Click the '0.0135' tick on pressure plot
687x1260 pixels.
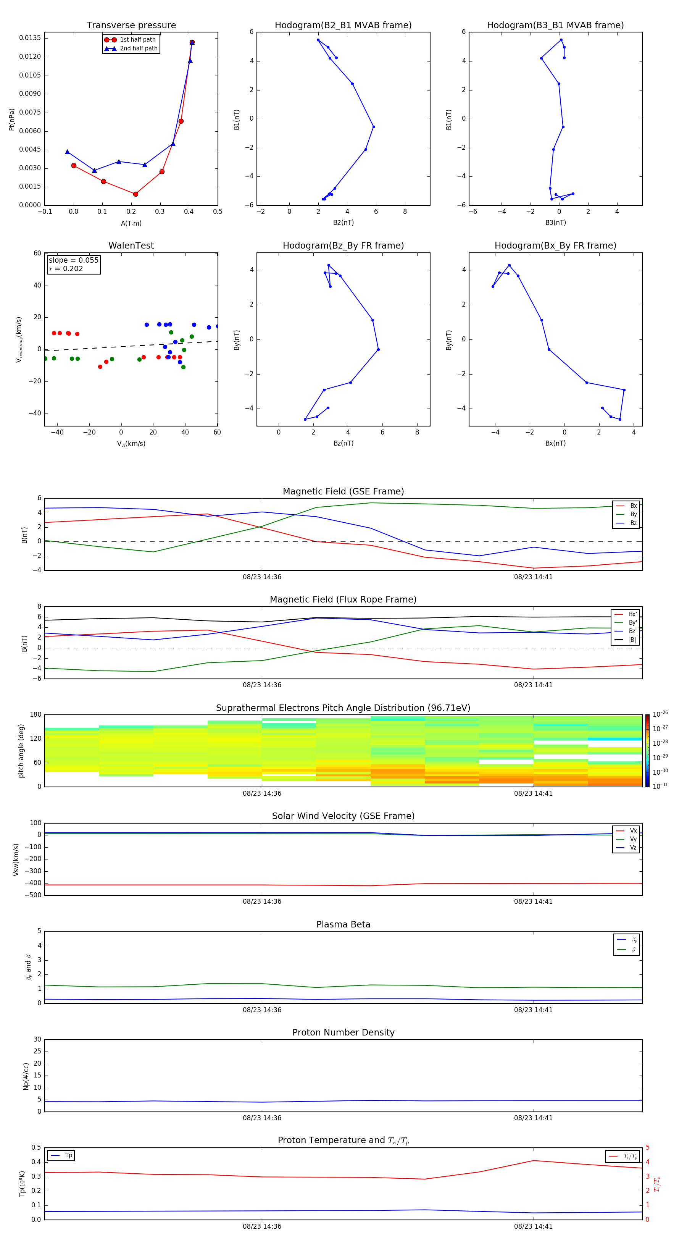click(x=30, y=38)
